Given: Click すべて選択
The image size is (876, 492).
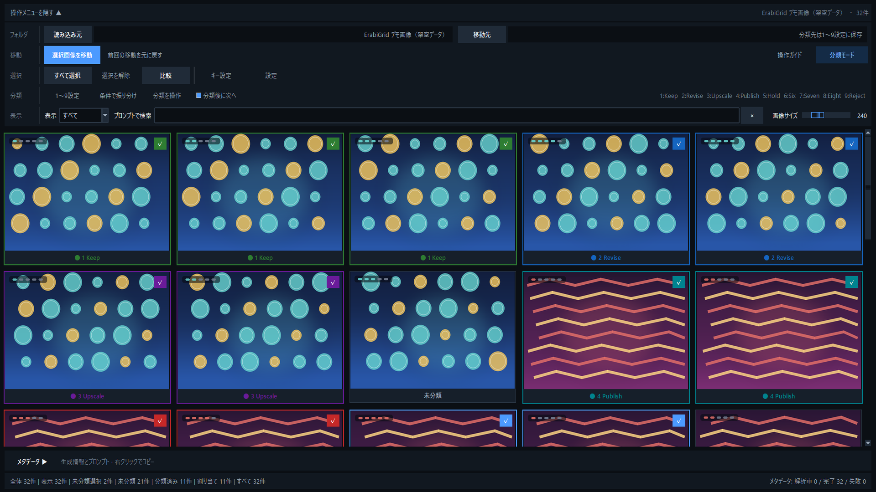Looking at the screenshot, I should (x=68, y=76).
